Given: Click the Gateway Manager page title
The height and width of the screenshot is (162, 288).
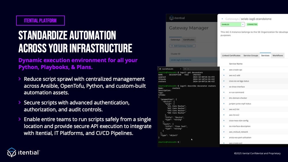Looking at the screenshot, I should 189,28.
